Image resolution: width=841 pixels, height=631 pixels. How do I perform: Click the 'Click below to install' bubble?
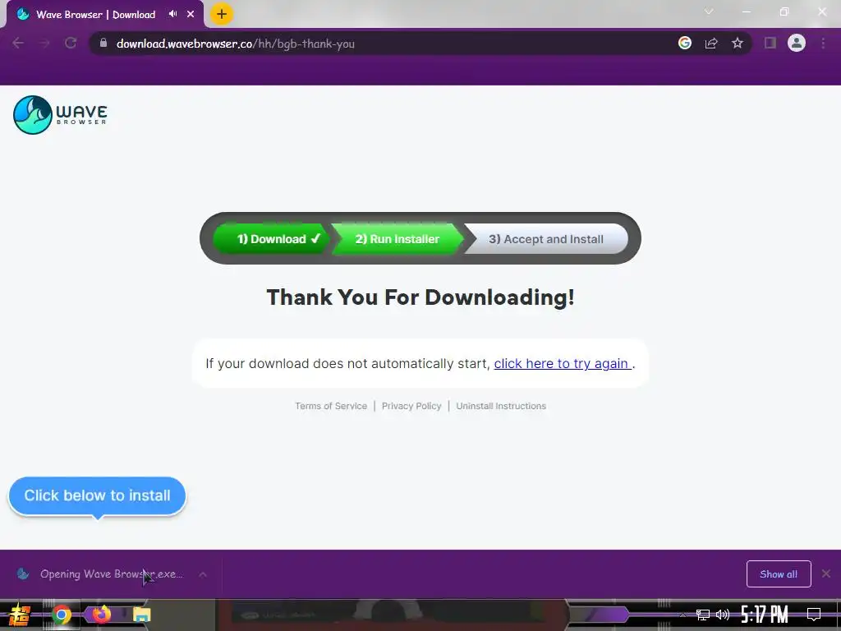[x=97, y=495]
